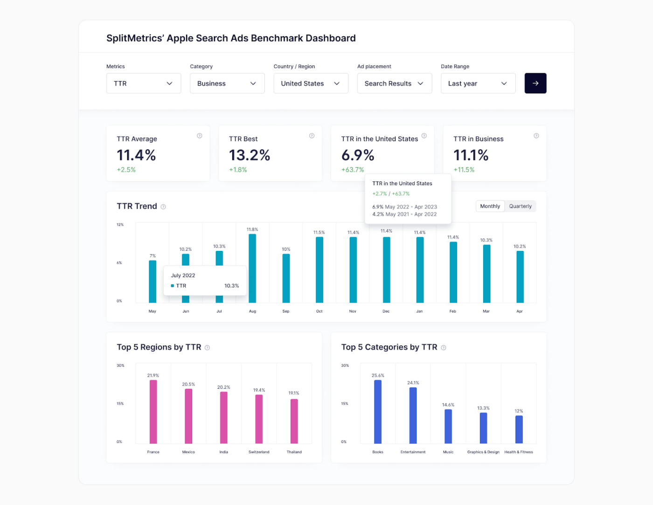Click the info icon on TTR in Business card
This screenshot has height=505, width=653.
click(536, 136)
